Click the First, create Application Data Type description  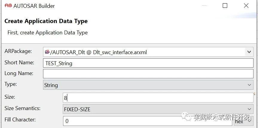tap(48, 33)
